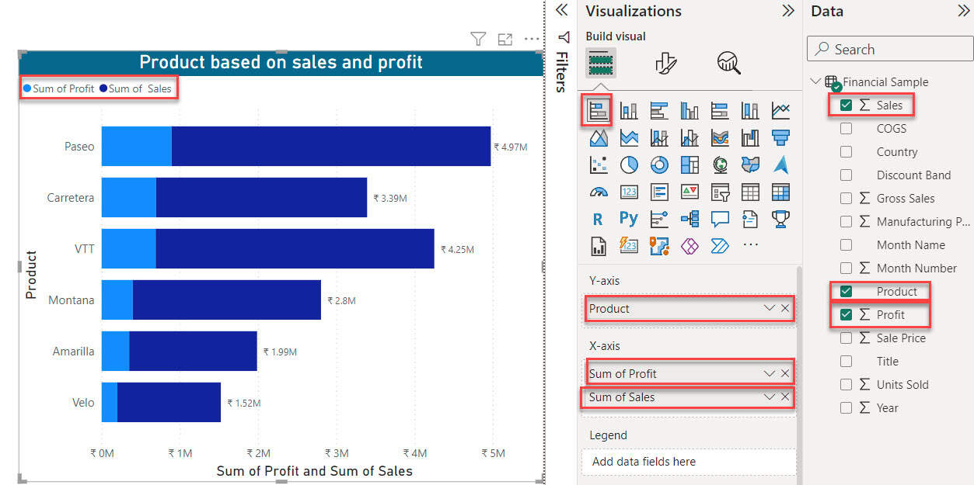Check the COGS field checkbox
Image resolution: width=974 pixels, height=485 pixels.
coord(847,128)
